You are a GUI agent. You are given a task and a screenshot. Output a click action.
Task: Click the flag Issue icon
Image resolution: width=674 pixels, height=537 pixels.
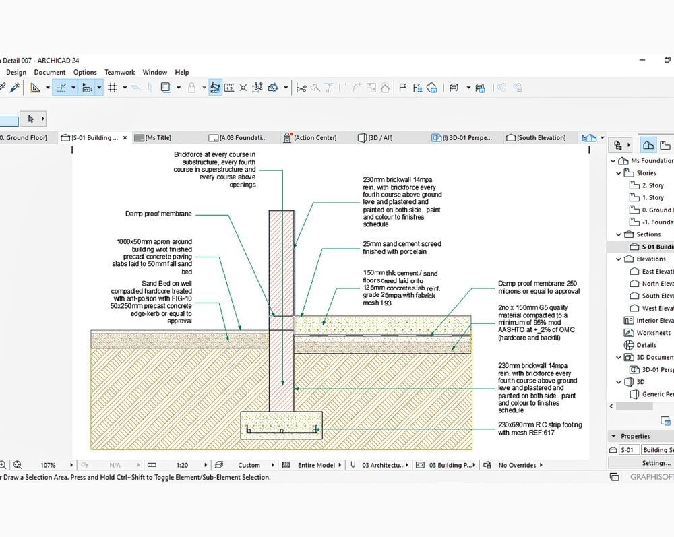[403, 88]
